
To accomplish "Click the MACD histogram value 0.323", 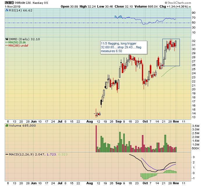I will coord(63,154).
